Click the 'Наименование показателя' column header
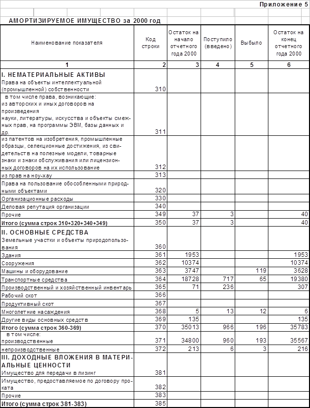 (x=67, y=43)
